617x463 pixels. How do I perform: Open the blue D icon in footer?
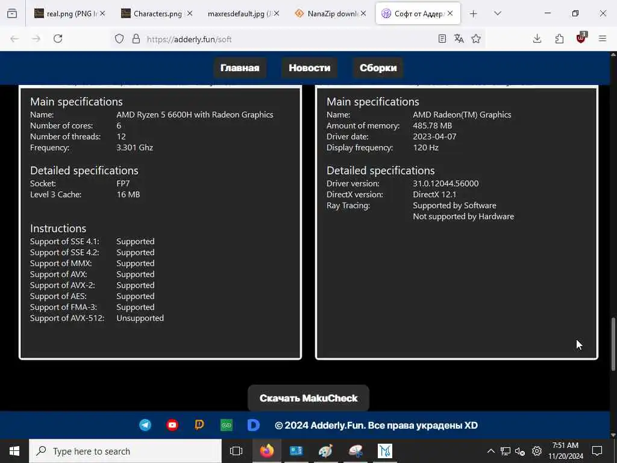click(254, 425)
